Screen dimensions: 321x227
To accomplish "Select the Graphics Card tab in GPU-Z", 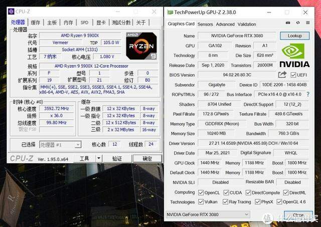I will (181, 24).
